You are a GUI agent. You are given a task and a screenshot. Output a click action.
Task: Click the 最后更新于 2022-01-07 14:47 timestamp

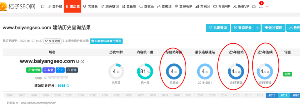pos(22,41)
